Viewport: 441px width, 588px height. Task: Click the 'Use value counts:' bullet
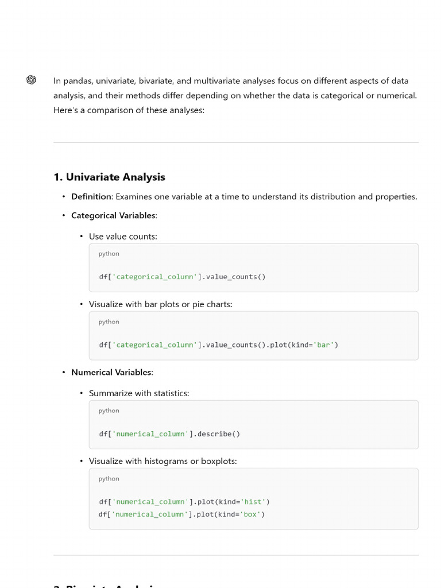[122, 236]
